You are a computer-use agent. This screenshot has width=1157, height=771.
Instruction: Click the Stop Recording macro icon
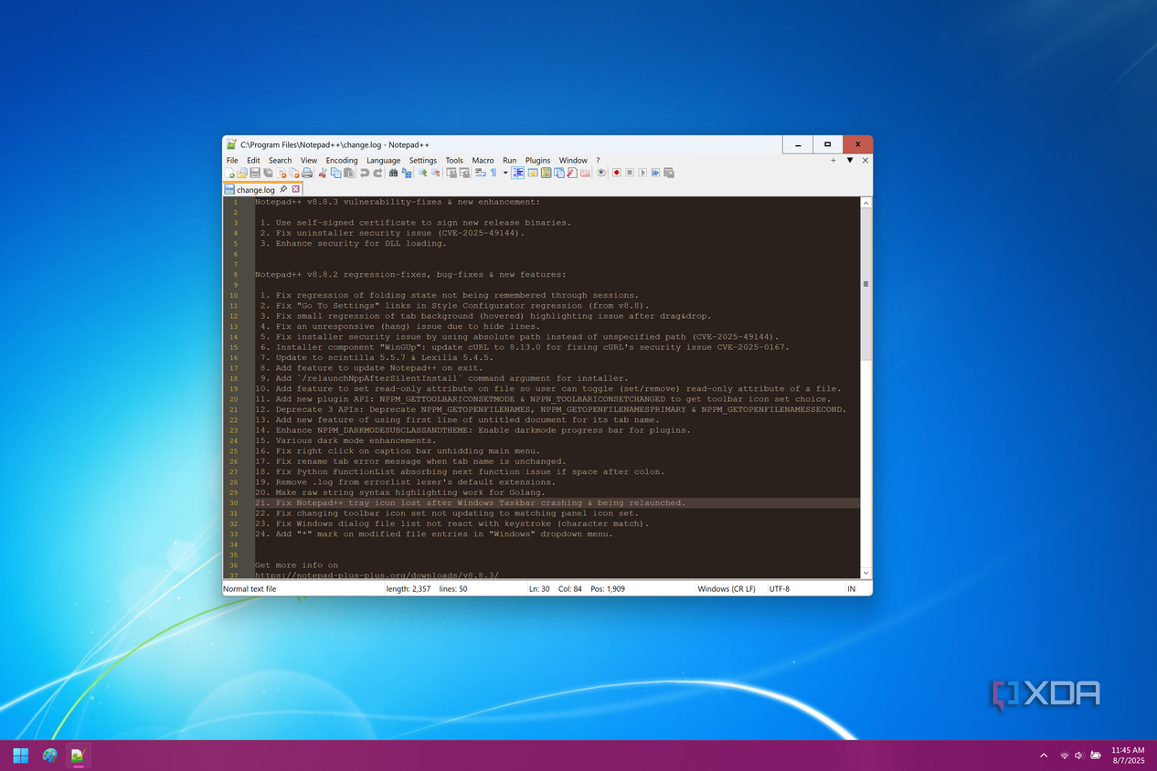point(630,173)
